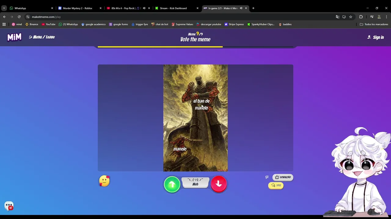Open the mind bookmark
This screenshot has height=219, width=391.
(17, 24)
